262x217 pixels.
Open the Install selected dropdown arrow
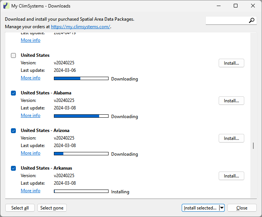click(222, 208)
